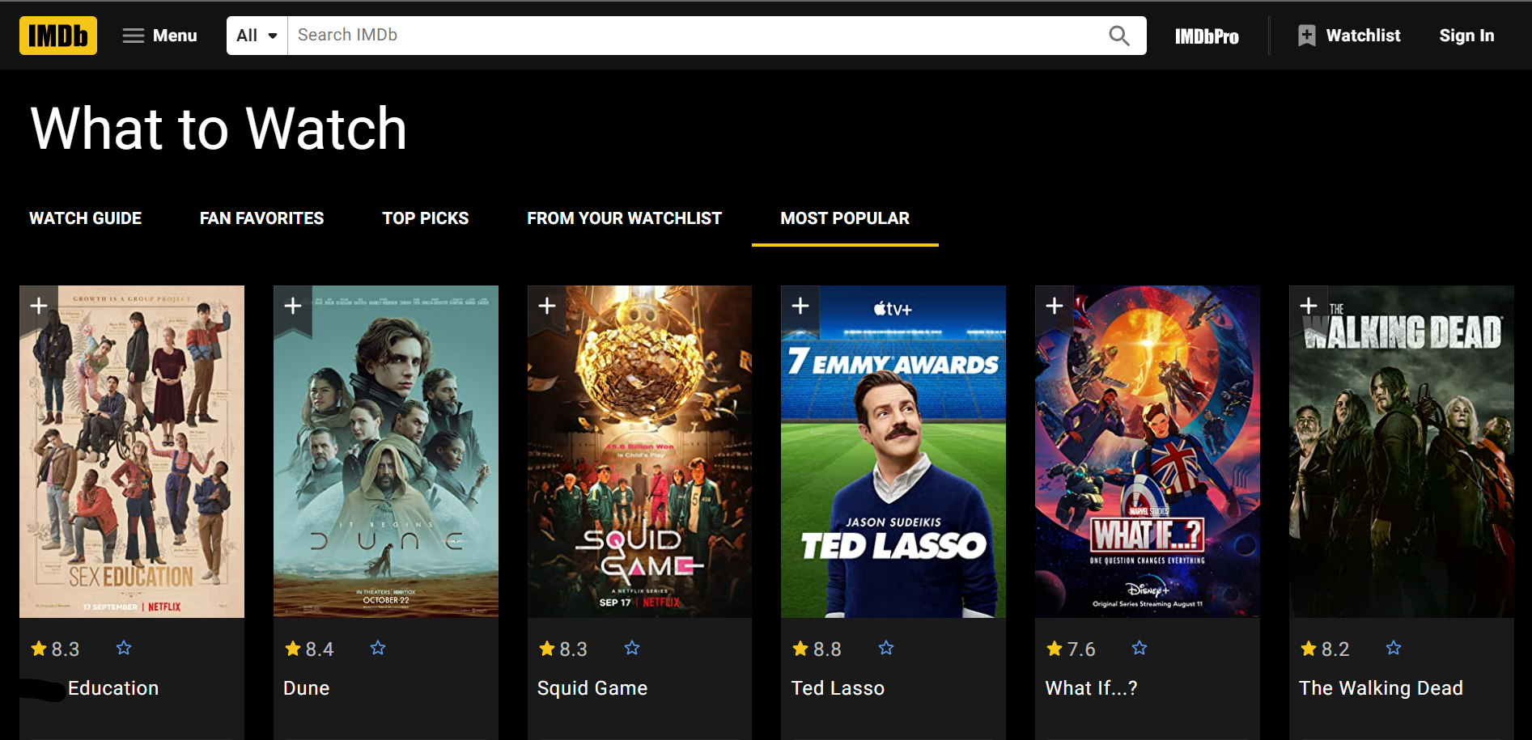Rate What If...? with blue star
The height and width of the screenshot is (740, 1532).
click(1139, 648)
